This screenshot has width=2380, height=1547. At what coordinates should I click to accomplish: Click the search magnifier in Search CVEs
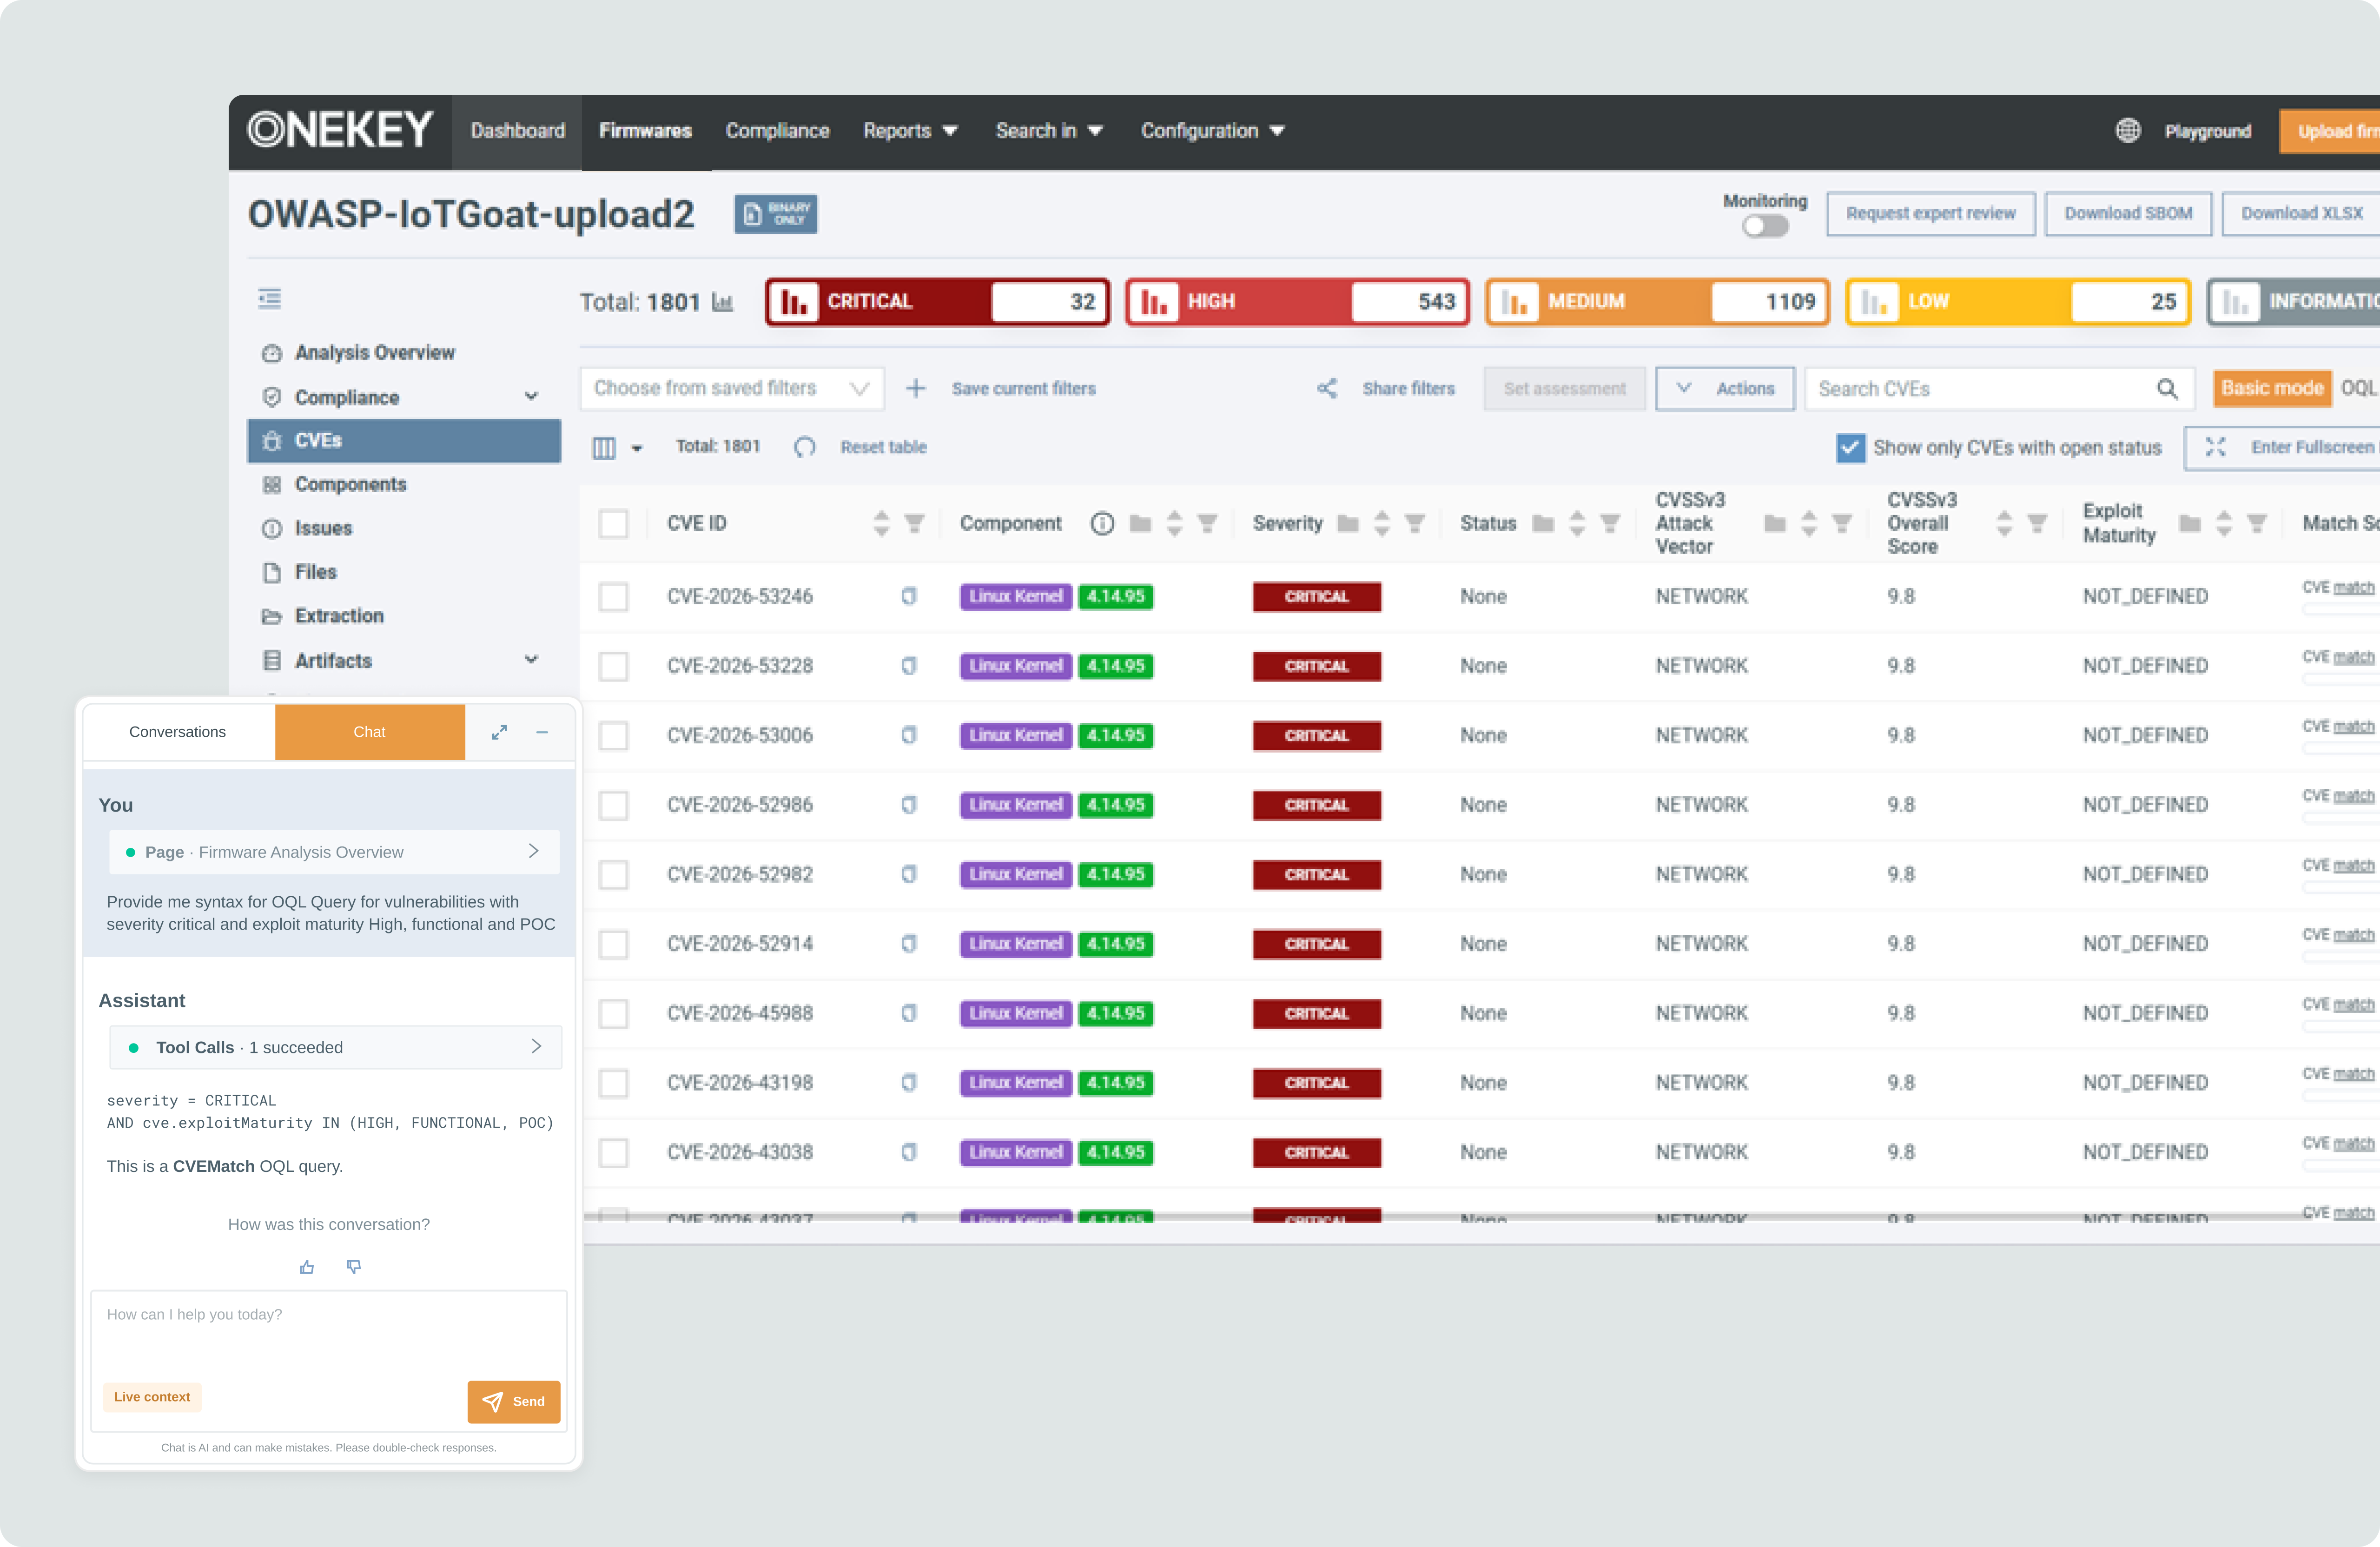tap(2166, 389)
